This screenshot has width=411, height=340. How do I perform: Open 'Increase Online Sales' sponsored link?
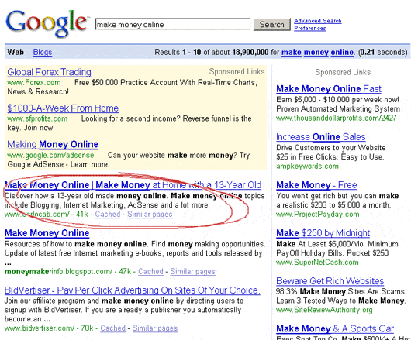click(321, 137)
